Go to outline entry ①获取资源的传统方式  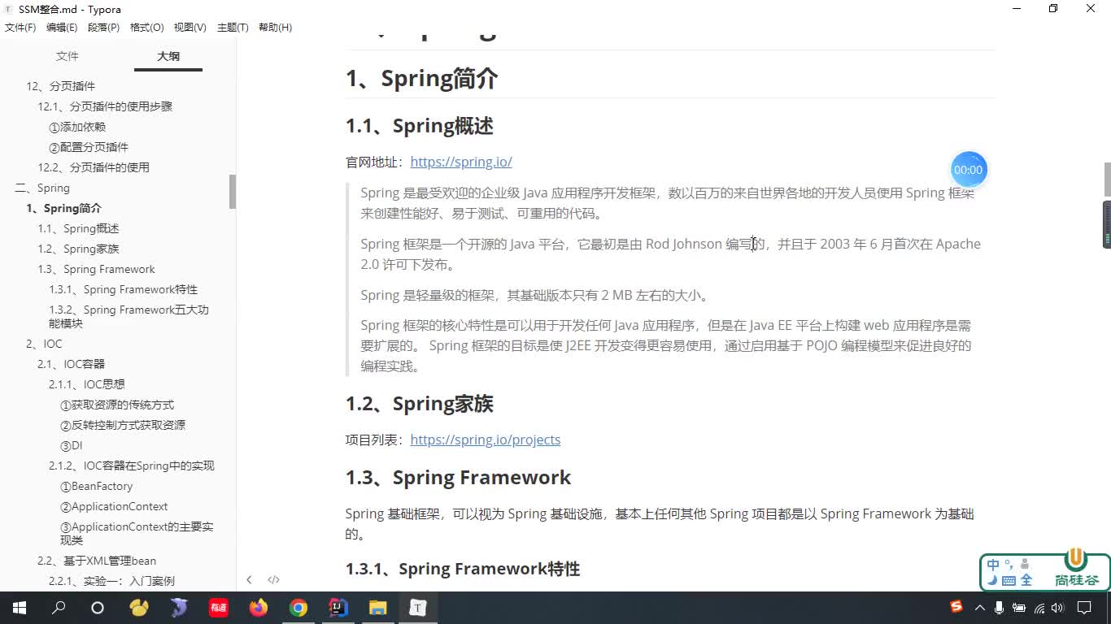click(x=117, y=405)
